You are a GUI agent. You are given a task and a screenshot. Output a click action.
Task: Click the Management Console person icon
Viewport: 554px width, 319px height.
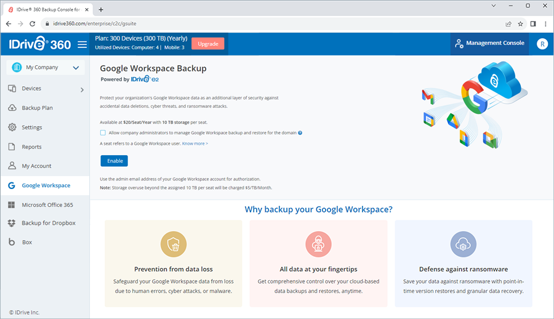coord(459,44)
